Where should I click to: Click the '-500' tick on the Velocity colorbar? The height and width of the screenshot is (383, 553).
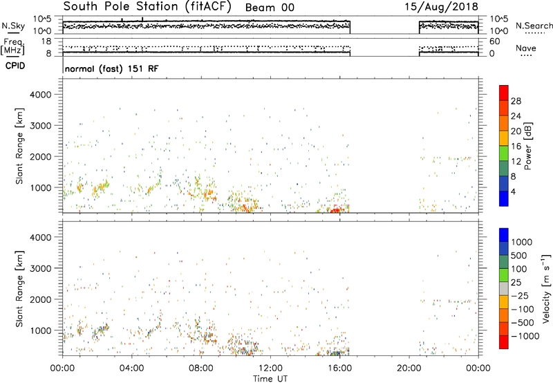coord(523,323)
